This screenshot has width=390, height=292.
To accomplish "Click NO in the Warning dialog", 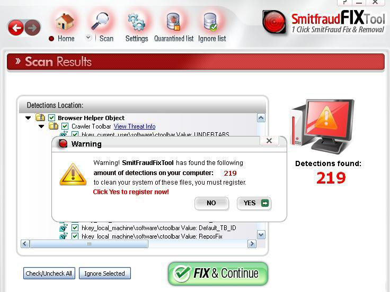I will [x=211, y=203].
